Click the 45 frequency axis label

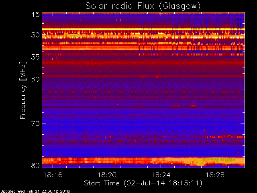35,14
